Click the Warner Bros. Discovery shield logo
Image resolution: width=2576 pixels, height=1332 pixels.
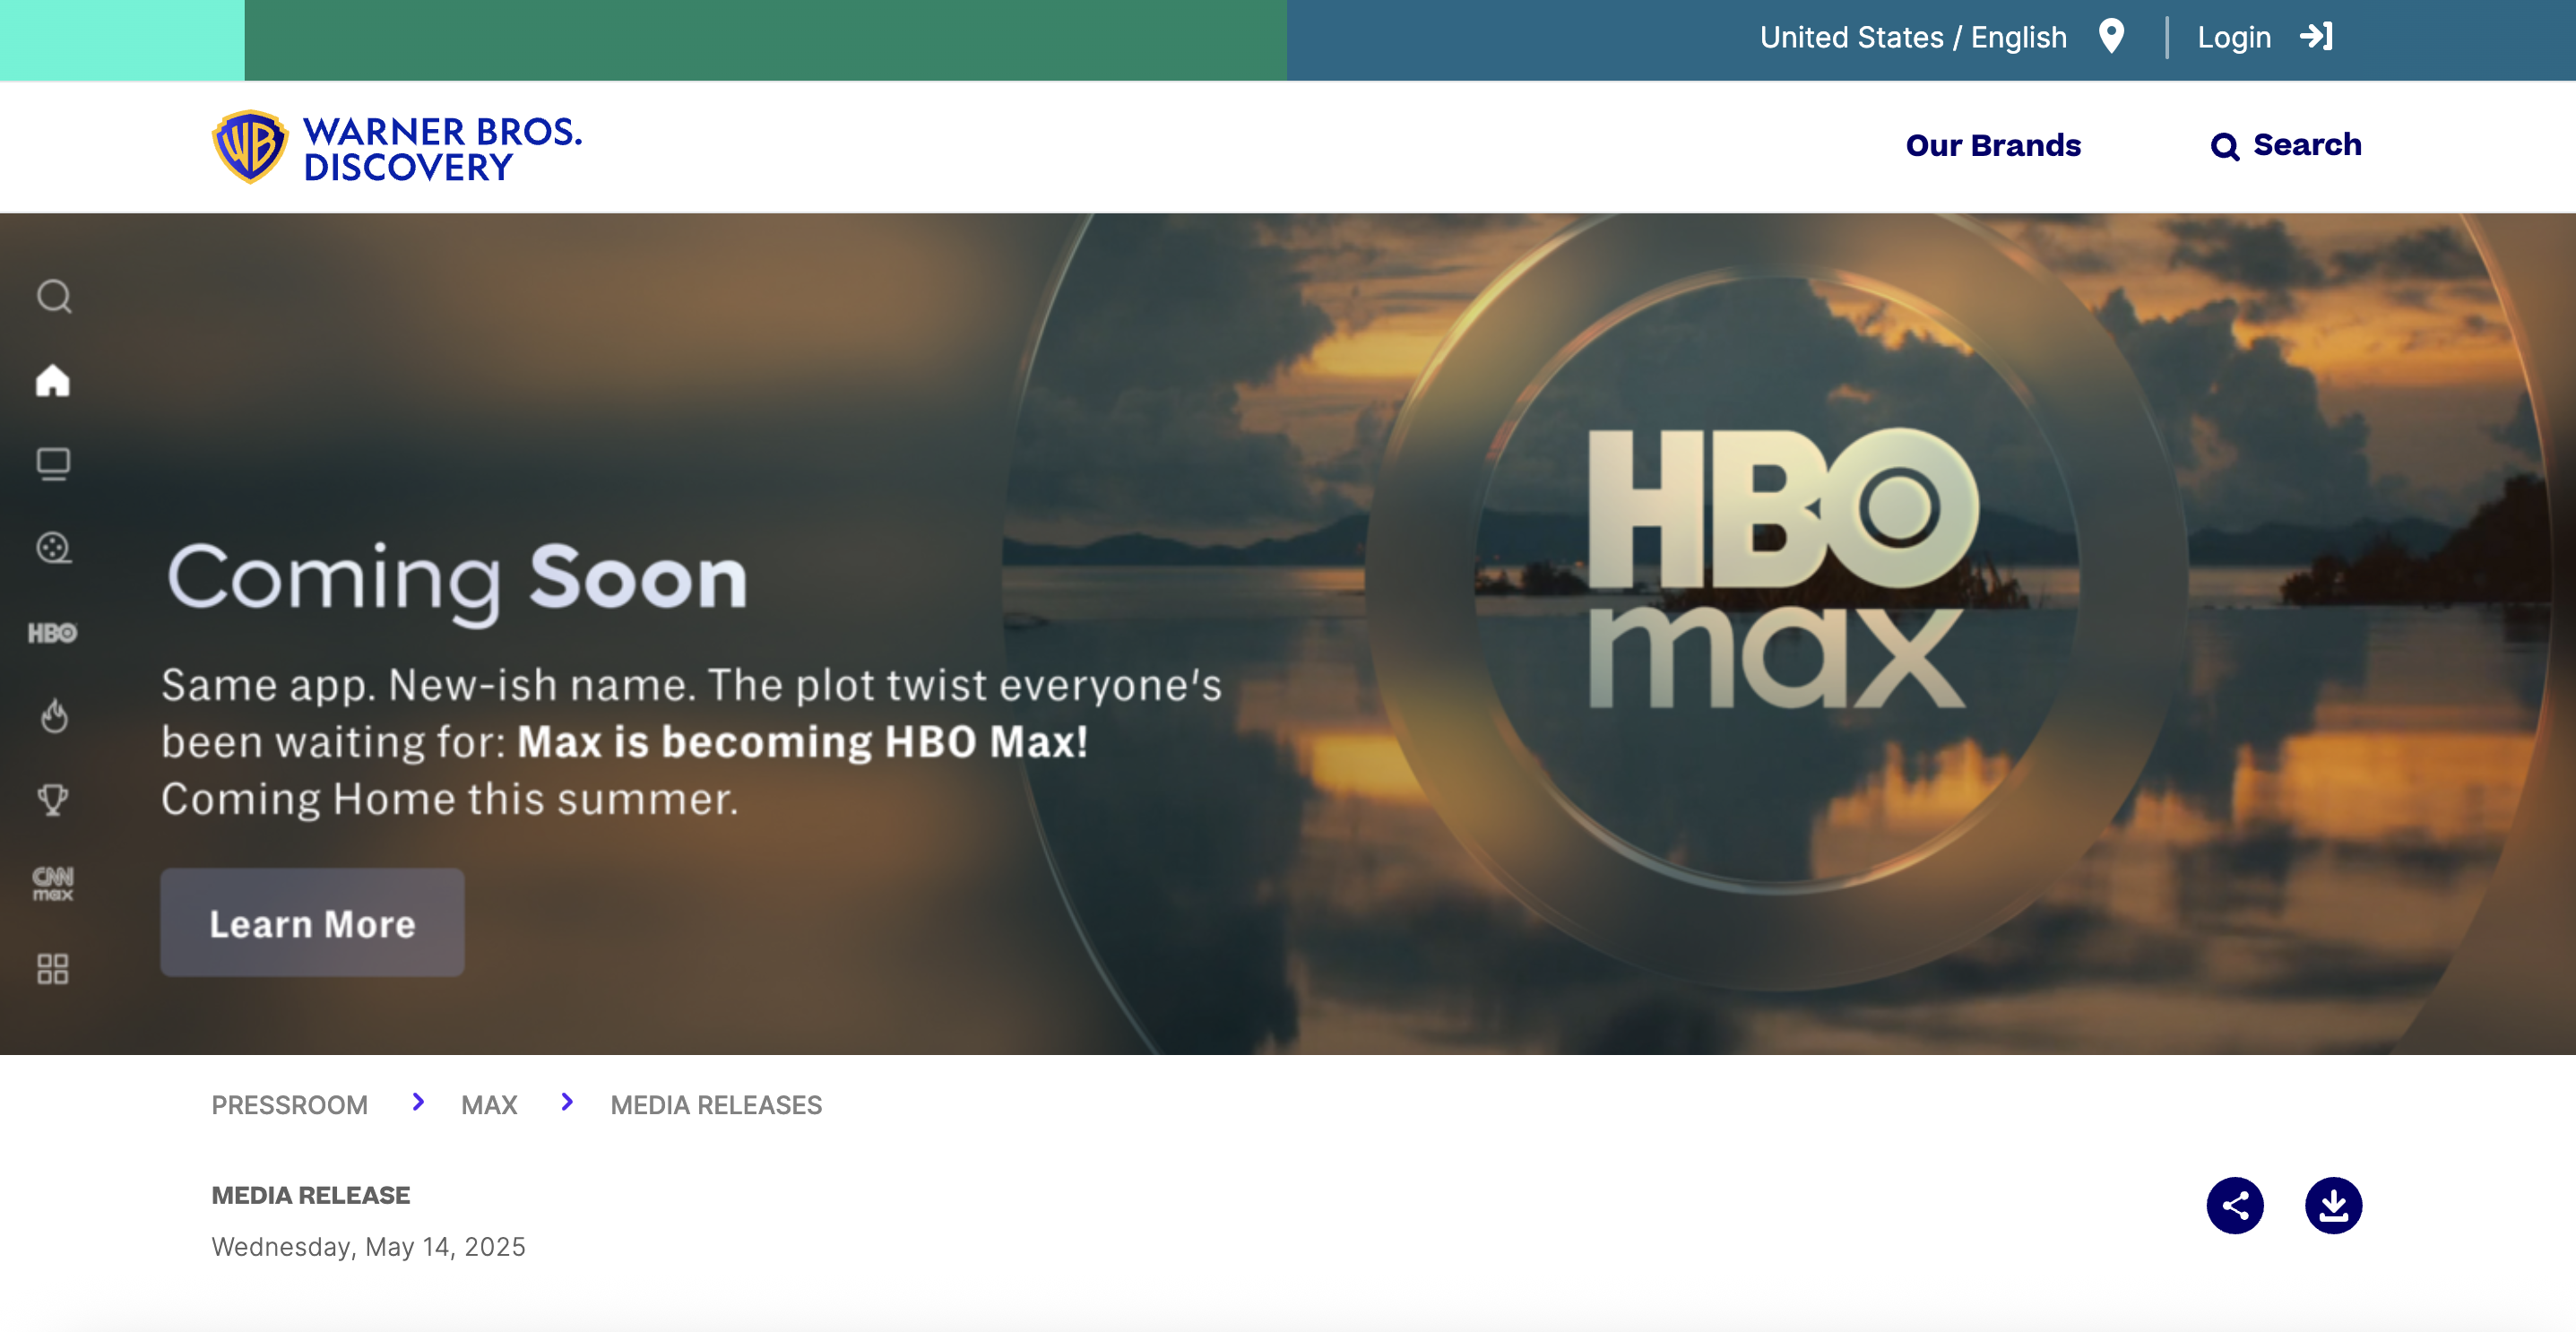click(249, 147)
